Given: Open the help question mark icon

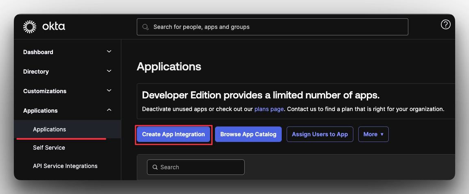Looking at the screenshot, I should 445,24.
